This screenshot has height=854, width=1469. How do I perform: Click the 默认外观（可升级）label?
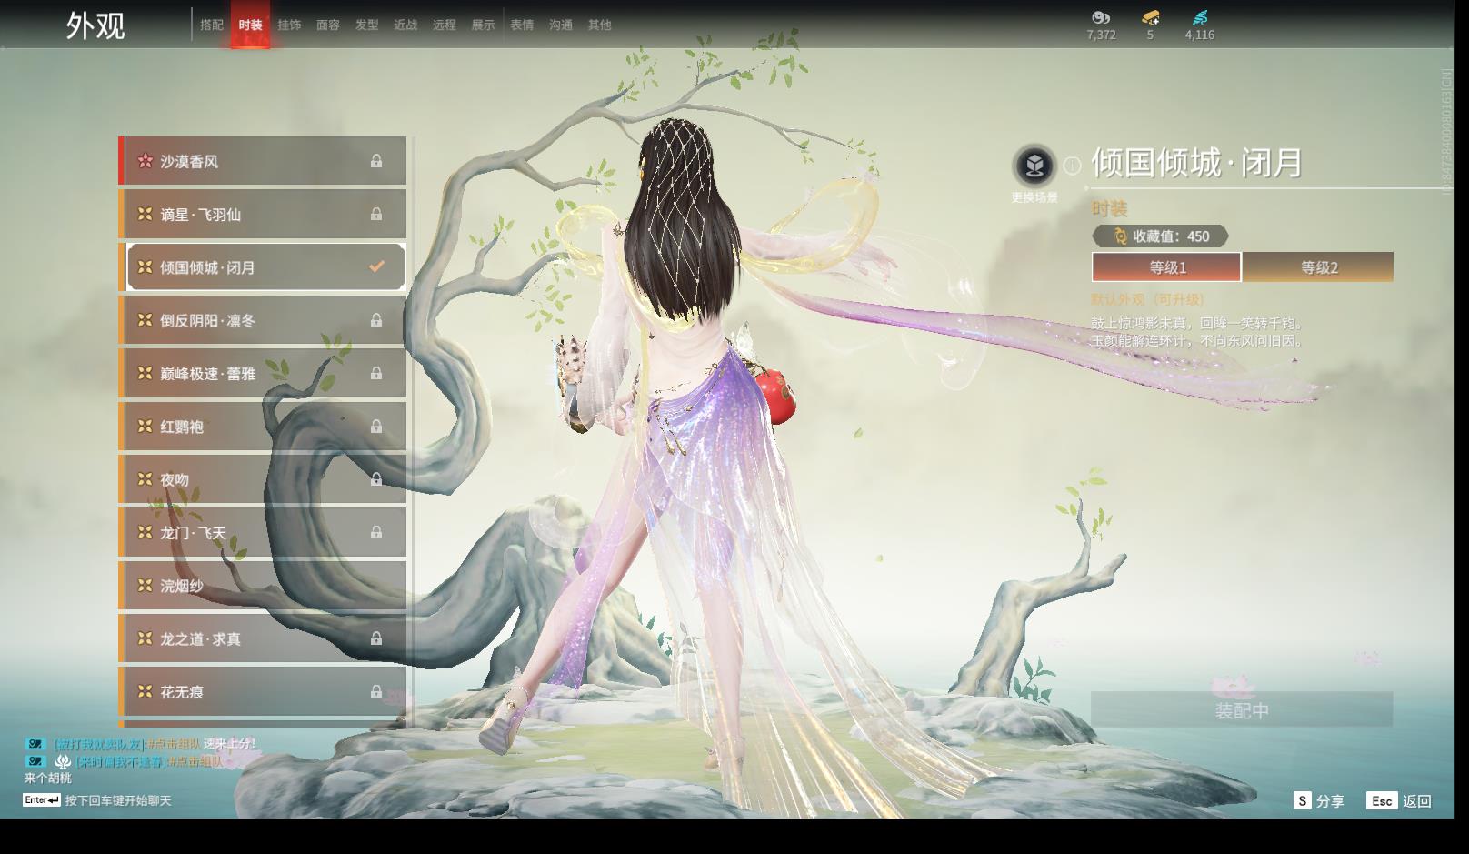point(1148,299)
